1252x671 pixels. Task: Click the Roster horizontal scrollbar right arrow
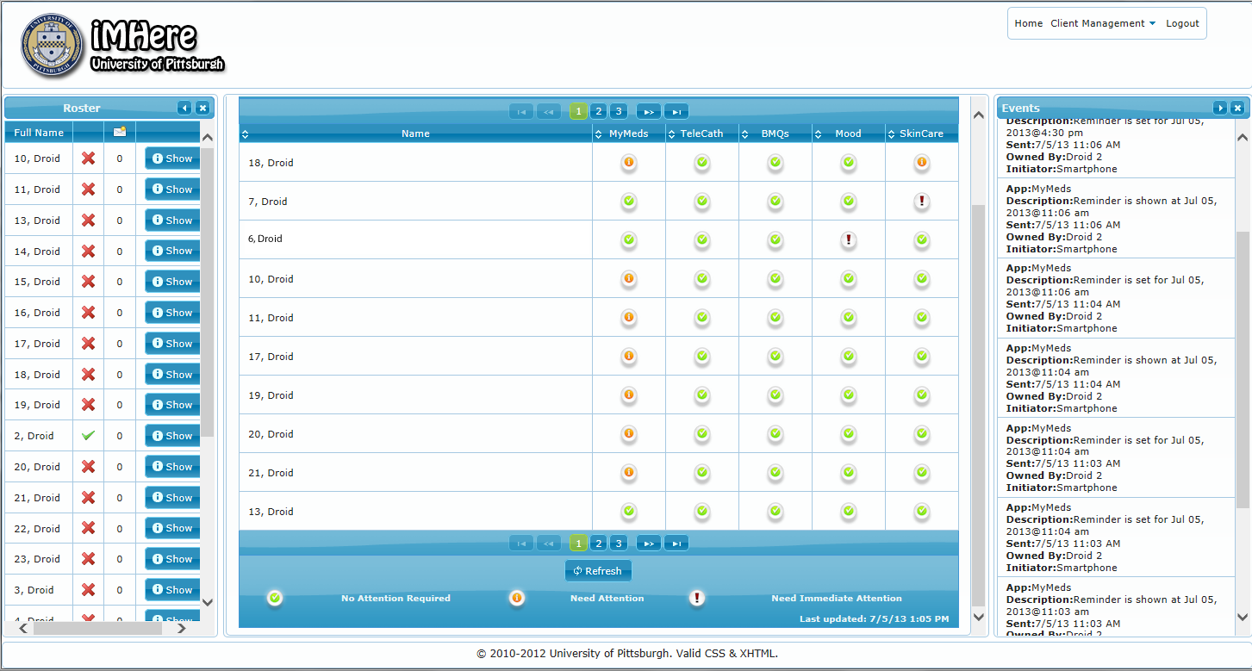[182, 629]
